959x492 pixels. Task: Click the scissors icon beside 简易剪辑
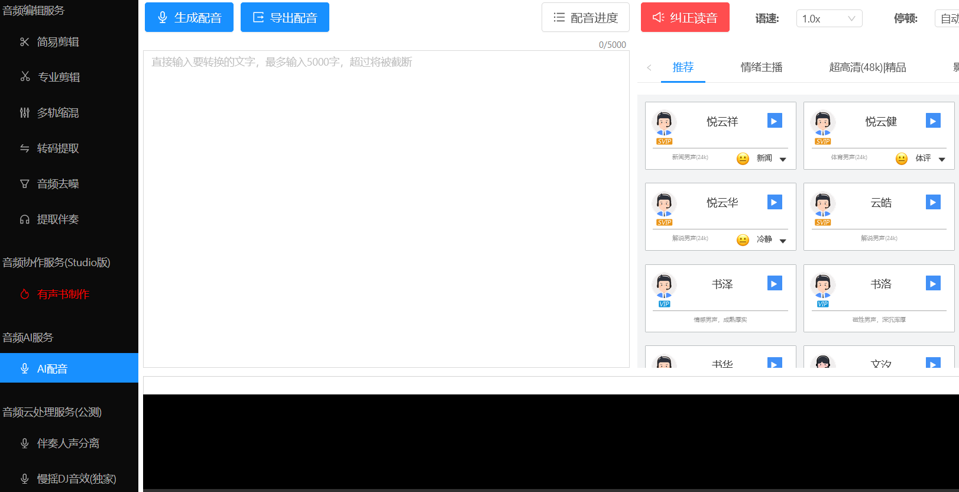(24, 42)
